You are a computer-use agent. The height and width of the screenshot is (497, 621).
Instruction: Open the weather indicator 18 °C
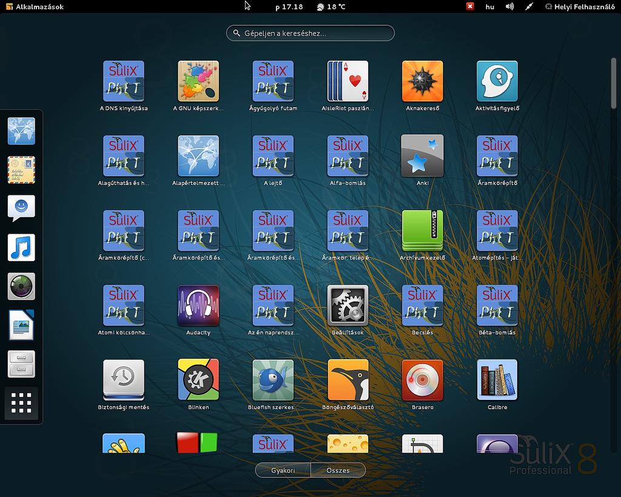331,7
